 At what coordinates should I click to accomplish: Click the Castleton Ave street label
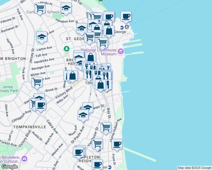coord(21,116)
